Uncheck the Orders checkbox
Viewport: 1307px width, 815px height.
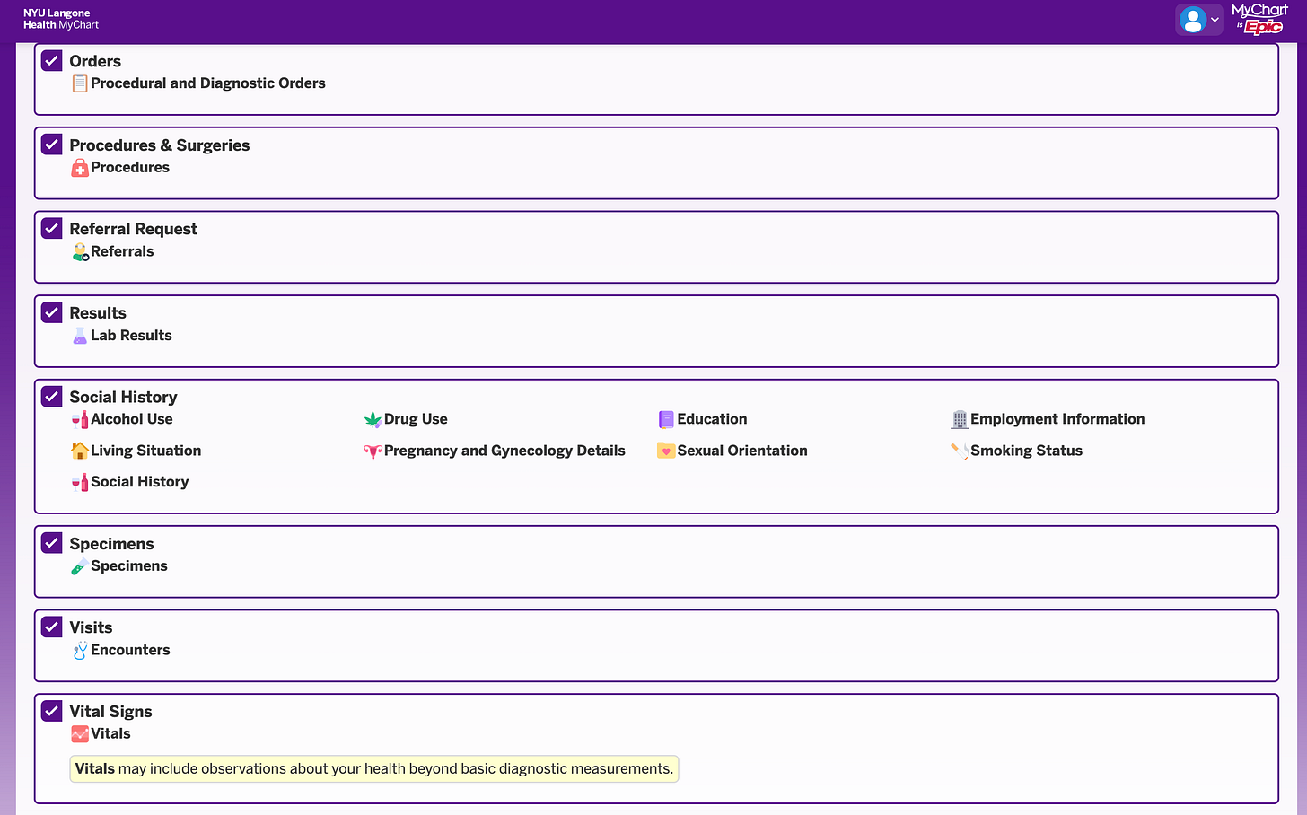point(52,61)
